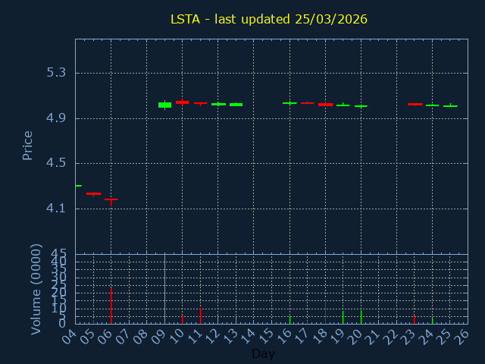
Task: Click the red candlestick on day 10
Action: point(182,102)
